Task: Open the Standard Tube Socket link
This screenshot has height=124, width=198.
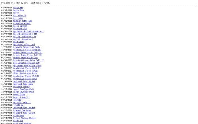Action: coord(24,113)
